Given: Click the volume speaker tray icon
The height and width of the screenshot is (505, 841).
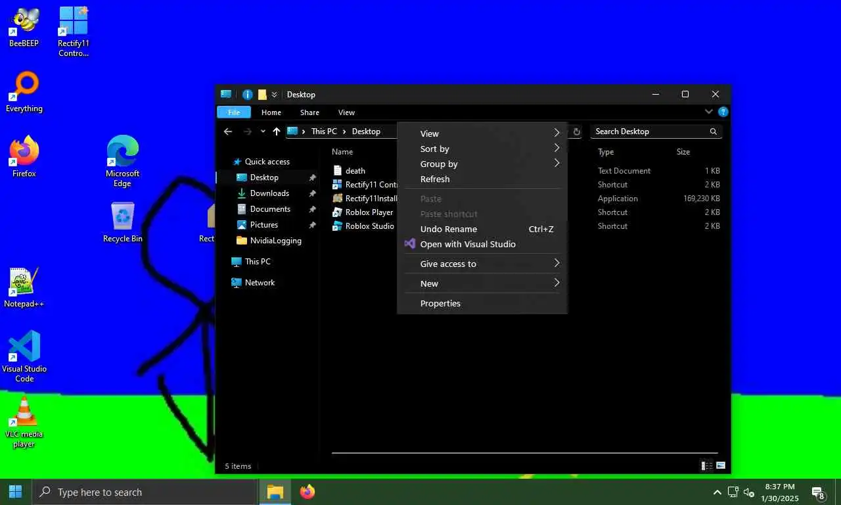Looking at the screenshot, I should (x=749, y=493).
